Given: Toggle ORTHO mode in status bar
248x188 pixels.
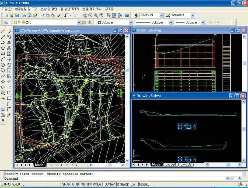Looking at the screenshot, I should point(86,184).
